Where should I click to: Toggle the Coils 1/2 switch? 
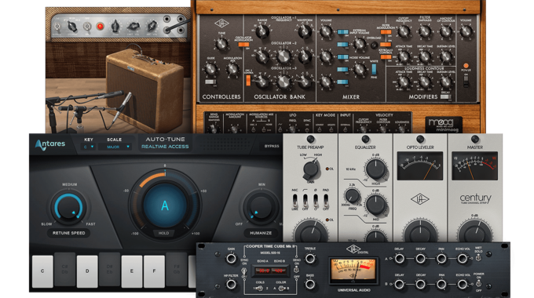click(259, 289)
